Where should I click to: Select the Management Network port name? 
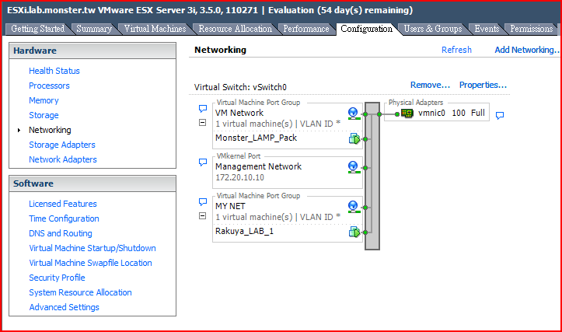pyautogui.click(x=258, y=166)
